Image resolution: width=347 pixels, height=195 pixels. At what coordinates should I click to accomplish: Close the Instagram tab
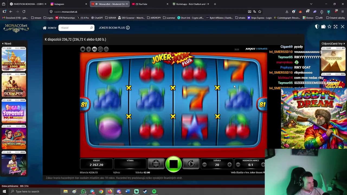pos(86,4)
